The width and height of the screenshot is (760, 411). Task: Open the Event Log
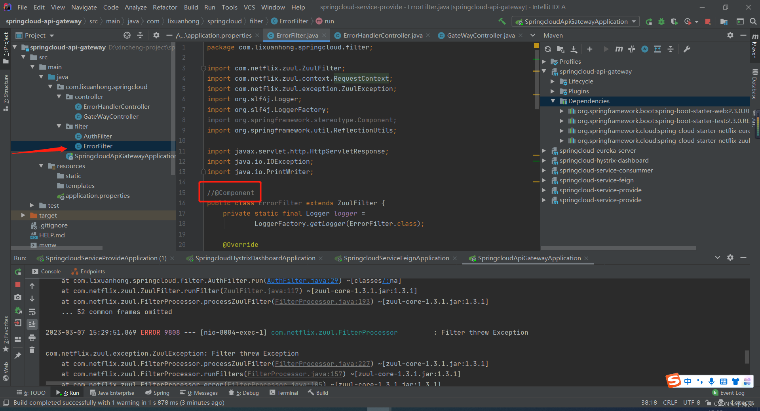[728, 393]
